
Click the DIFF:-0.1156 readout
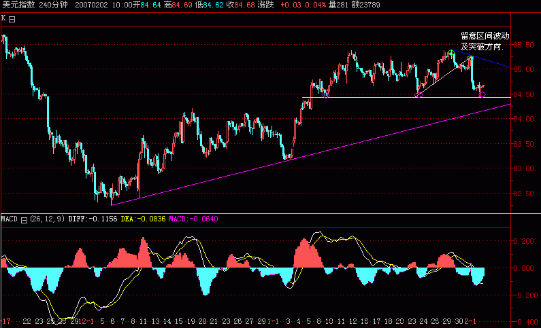pyautogui.click(x=93, y=219)
